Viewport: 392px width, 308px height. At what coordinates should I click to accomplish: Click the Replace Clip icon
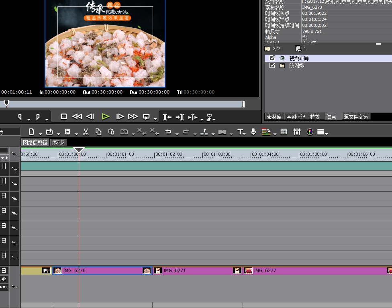(124, 132)
